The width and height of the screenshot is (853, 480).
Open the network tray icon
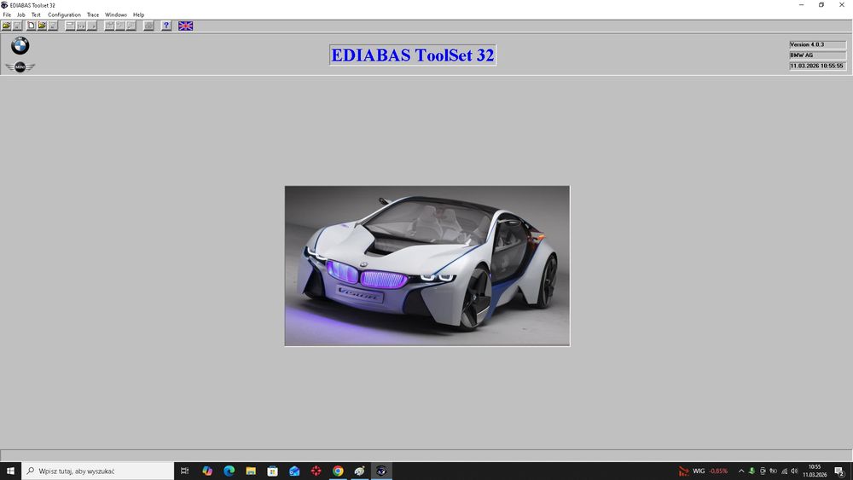pyautogui.click(x=784, y=471)
